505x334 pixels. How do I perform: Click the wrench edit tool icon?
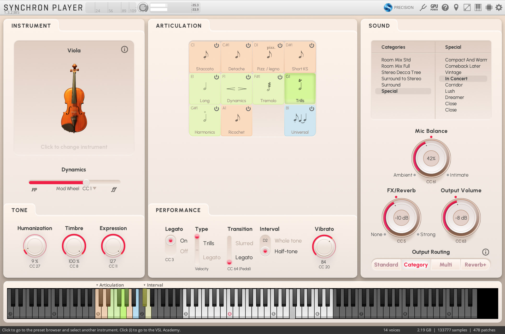pyautogui.click(x=423, y=7)
